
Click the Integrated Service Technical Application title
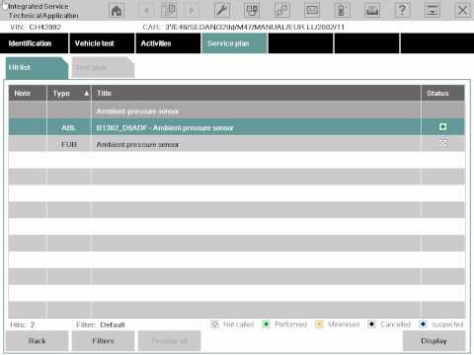(x=42, y=11)
